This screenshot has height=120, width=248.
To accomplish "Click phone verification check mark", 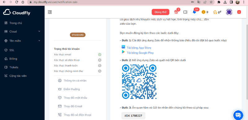I will point(100,60).
